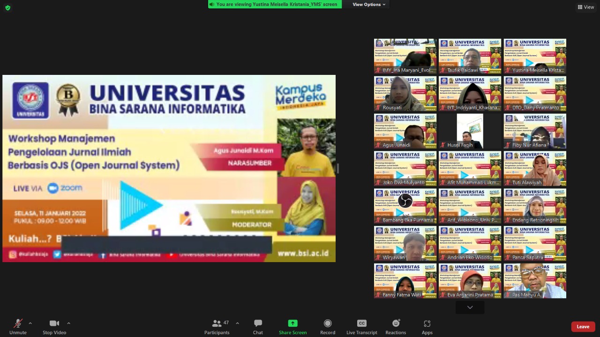This screenshot has width=600, height=337.
Task: Select DTO_Dany Pratmanto video tile
Action: [x=535, y=94]
